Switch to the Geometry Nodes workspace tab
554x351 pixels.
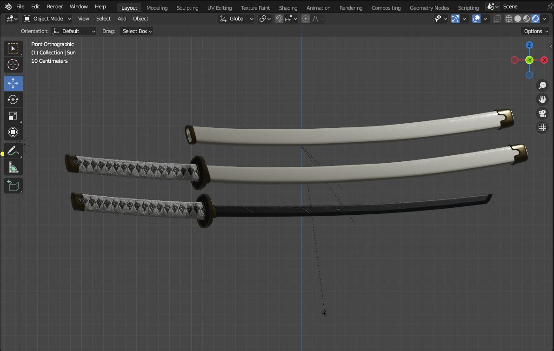[x=429, y=8]
